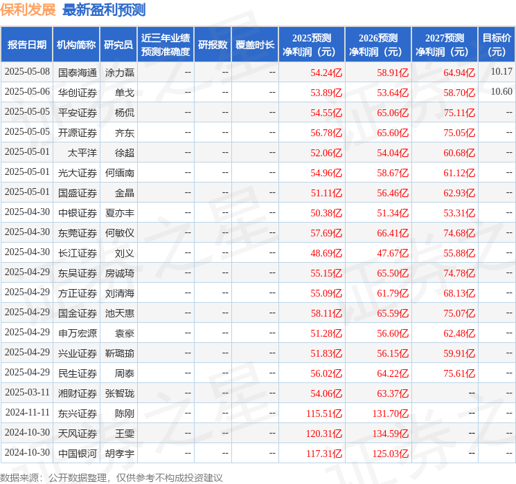Select the 机构简称 column header

click(76, 44)
